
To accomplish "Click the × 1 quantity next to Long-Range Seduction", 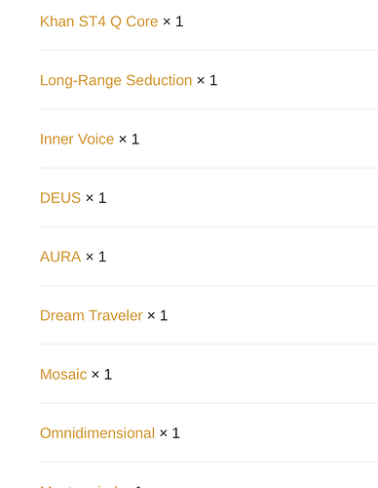I will (208, 80).
